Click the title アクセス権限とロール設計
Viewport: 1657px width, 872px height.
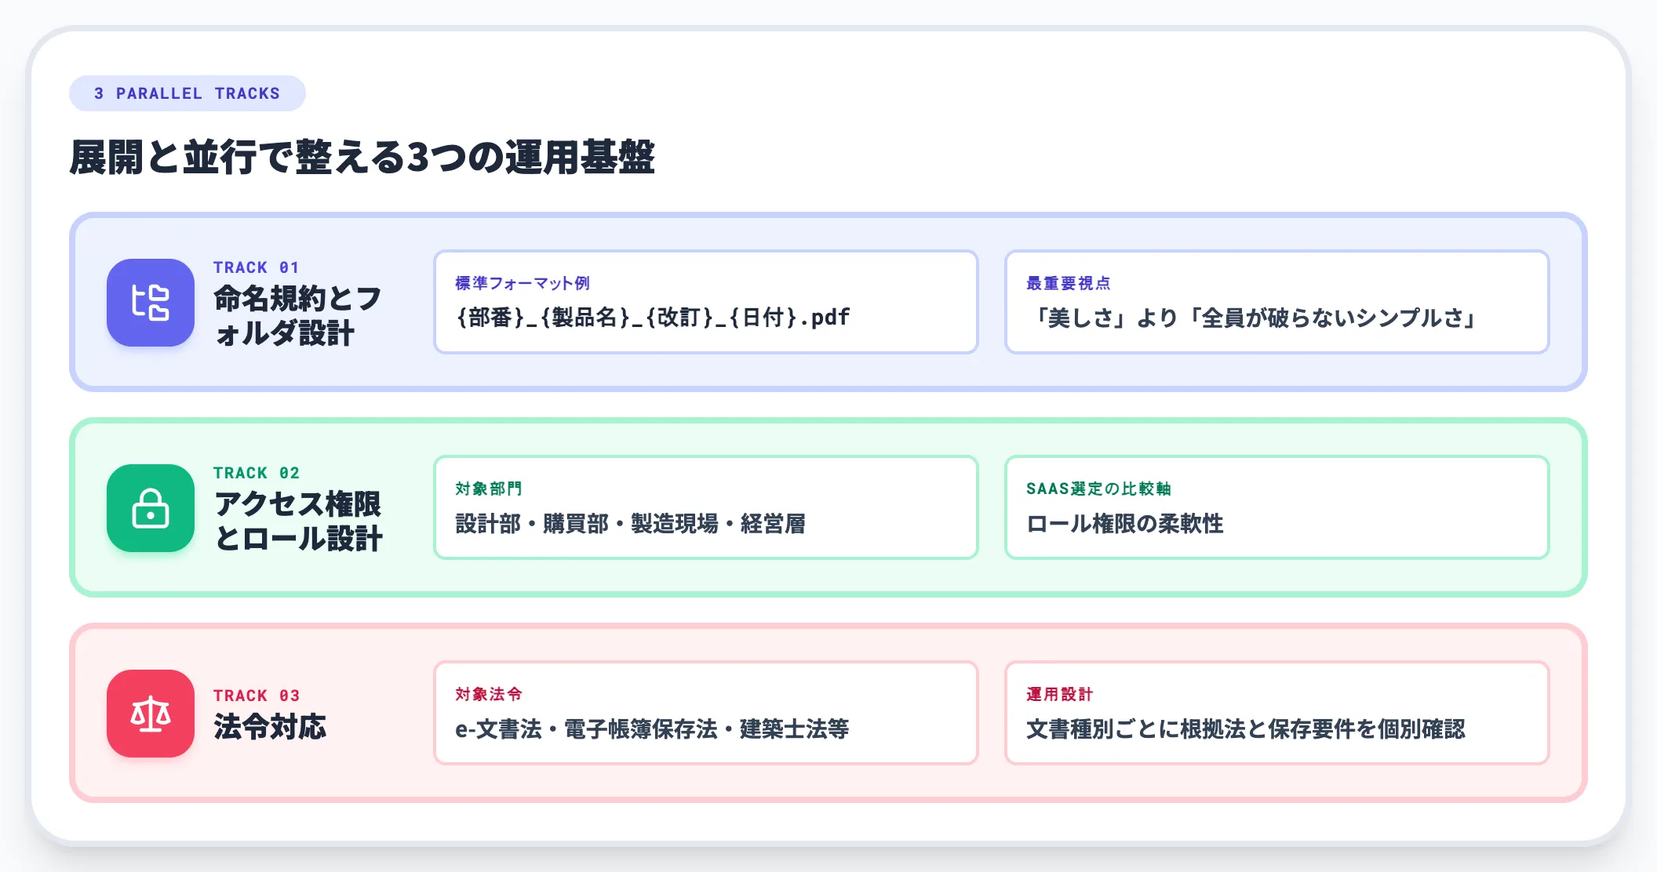pyautogui.click(x=298, y=521)
